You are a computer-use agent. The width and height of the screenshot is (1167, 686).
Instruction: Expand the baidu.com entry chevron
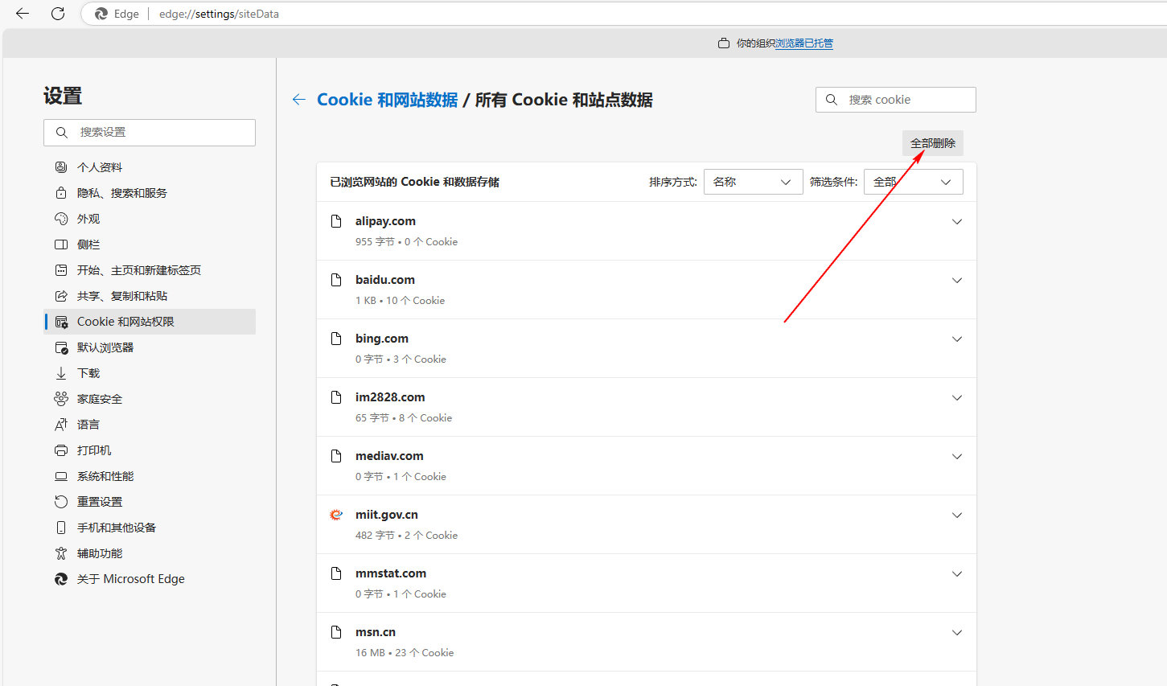pyautogui.click(x=957, y=281)
